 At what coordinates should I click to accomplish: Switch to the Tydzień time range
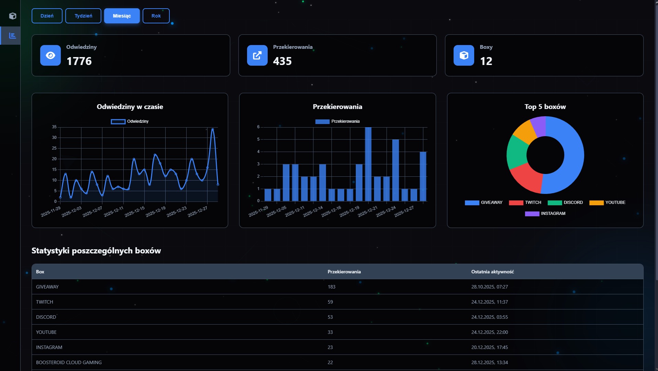click(83, 16)
